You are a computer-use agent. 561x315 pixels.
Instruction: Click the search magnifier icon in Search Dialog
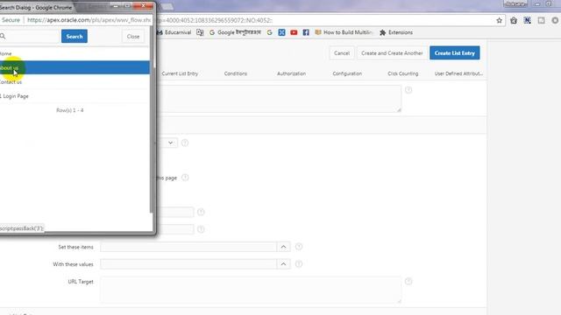3,36
